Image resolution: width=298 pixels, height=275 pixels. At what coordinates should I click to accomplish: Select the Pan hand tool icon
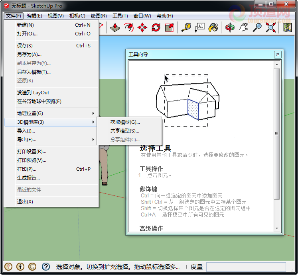pos(244,27)
